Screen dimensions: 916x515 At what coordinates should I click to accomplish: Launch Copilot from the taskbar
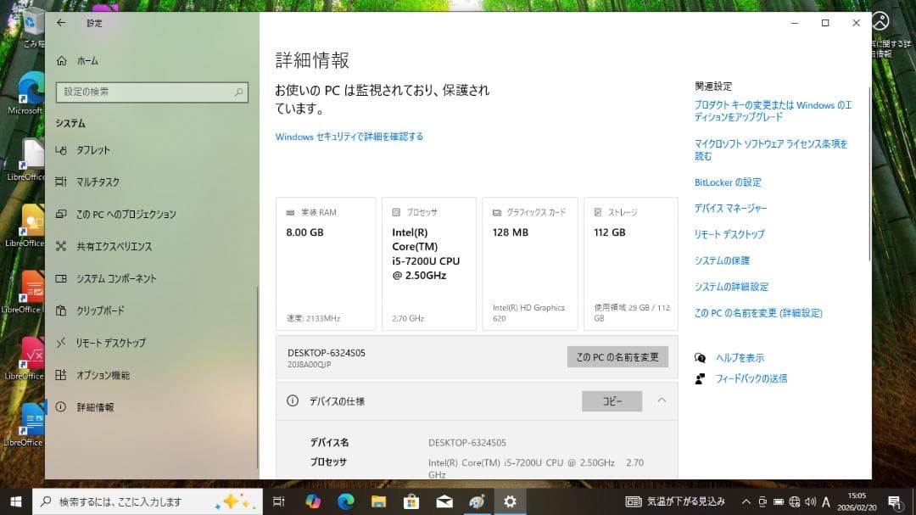[312, 501]
